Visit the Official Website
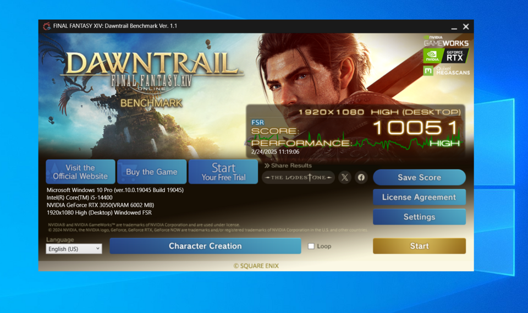Screen dimensions: 528x313 [x=80, y=172]
